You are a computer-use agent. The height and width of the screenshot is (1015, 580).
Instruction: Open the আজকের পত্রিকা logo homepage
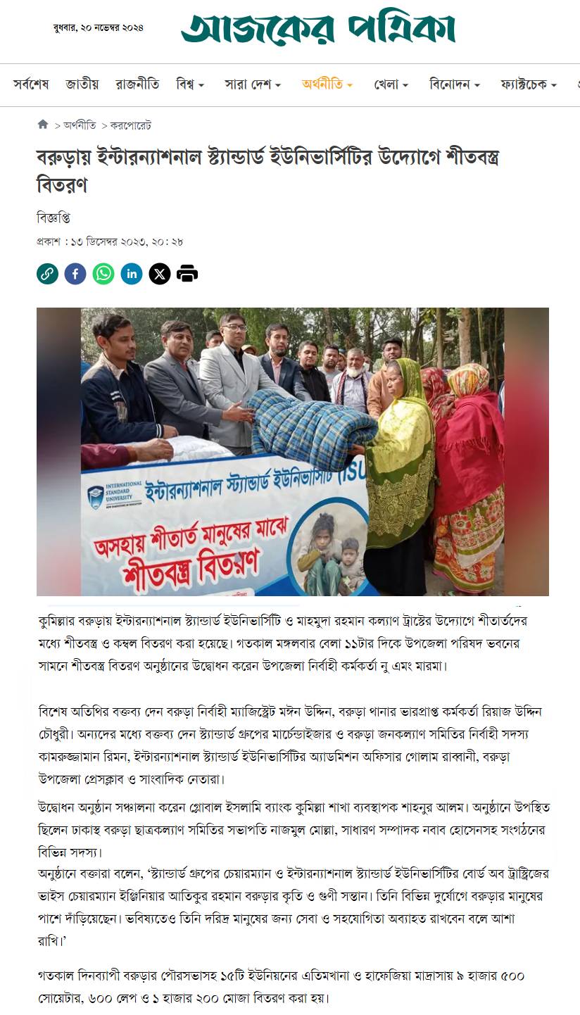pyautogui.click(x=318, y=28)
